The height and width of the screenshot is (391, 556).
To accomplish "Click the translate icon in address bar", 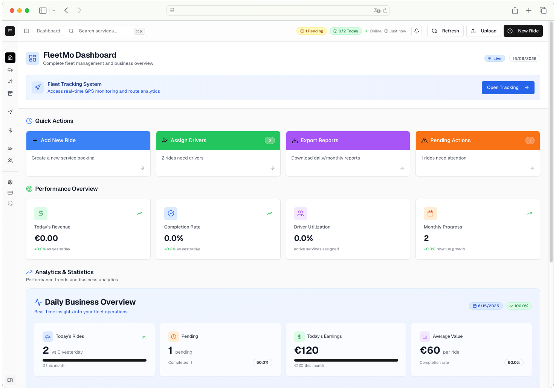I will pos(377,11).
